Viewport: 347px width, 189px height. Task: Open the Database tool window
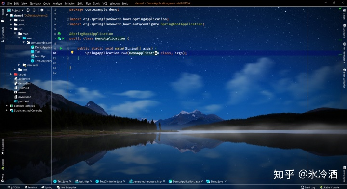344,31
